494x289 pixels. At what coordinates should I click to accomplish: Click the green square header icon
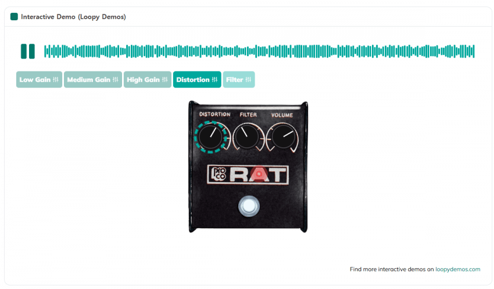[14, 17]
